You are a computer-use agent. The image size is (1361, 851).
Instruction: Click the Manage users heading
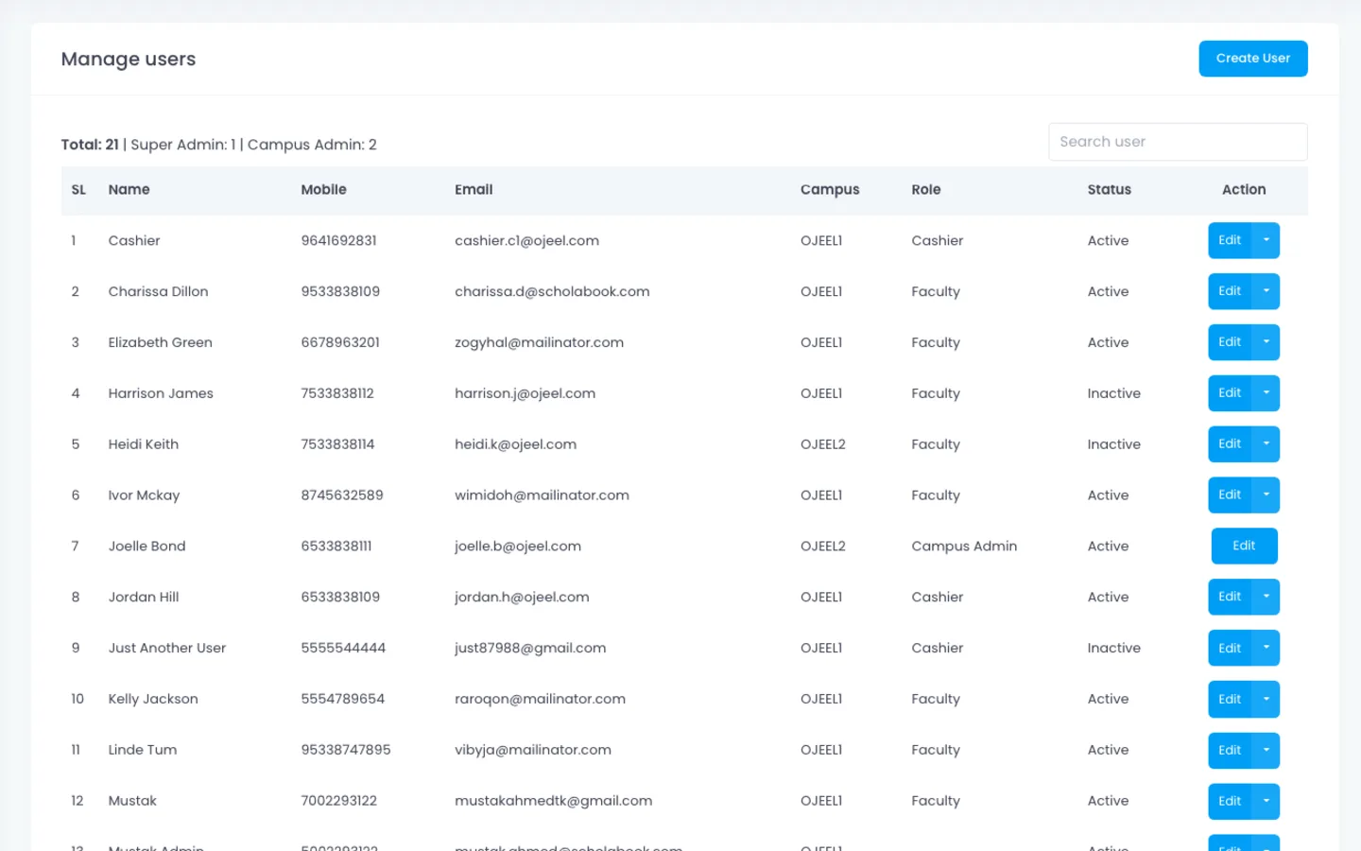coord(129,59)
